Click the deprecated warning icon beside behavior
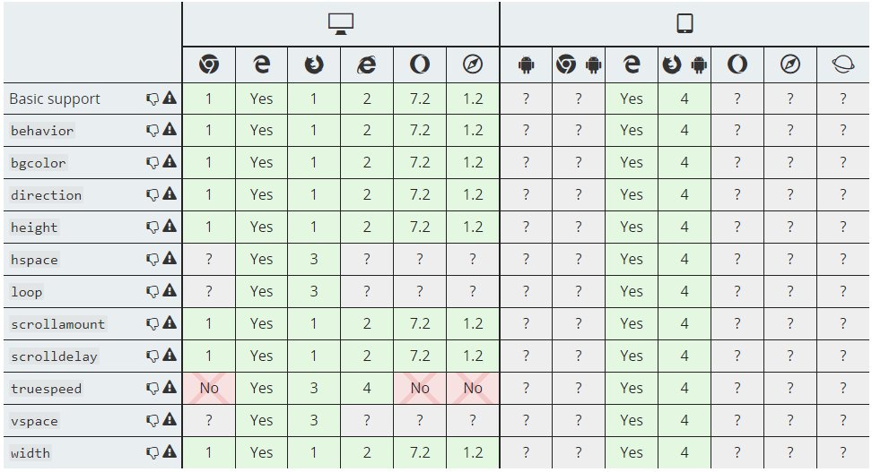The width and height of the screenshot is (872, 472). 170,130
